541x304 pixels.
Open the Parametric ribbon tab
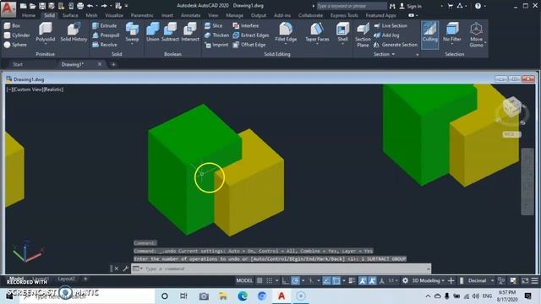point(142,15)
